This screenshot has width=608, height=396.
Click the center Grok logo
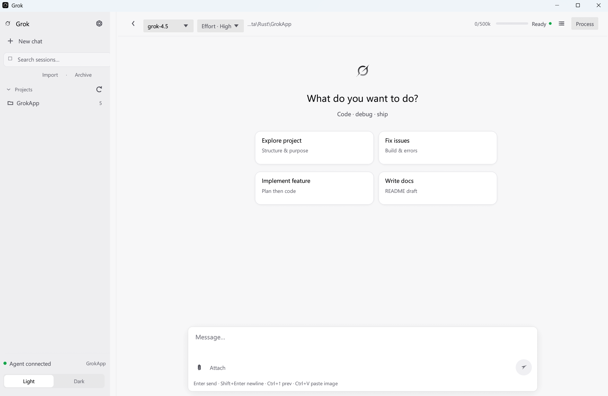(362, 71)
